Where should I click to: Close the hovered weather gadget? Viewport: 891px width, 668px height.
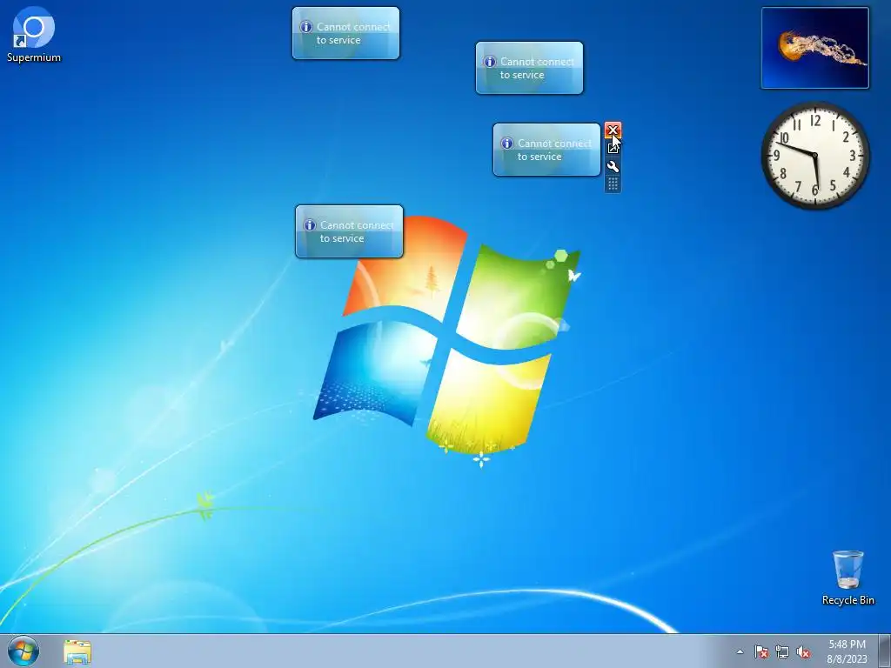click(x=613, y=130)
